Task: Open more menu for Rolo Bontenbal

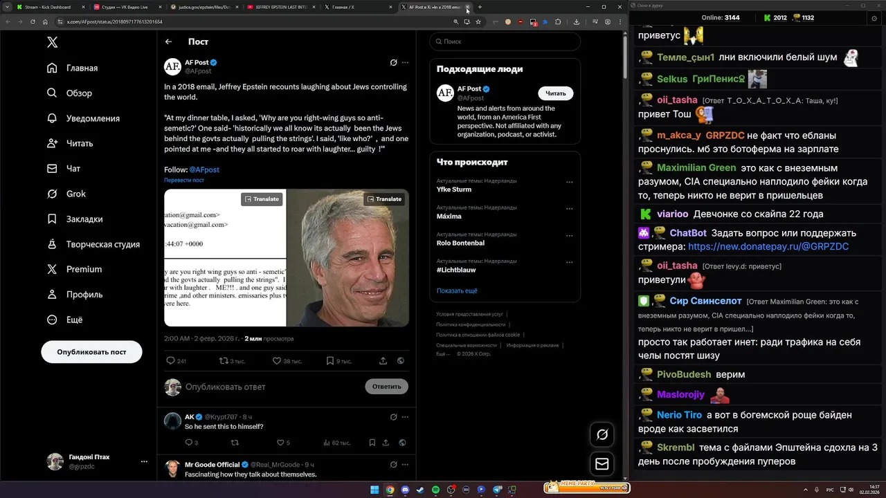Action: (570, 236)
